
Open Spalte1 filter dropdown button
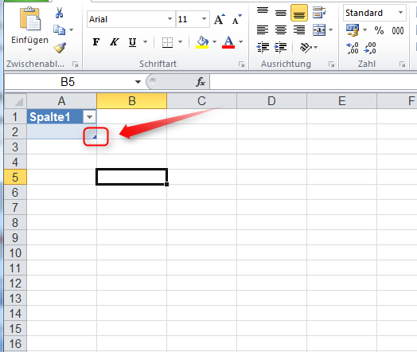coord(90,117)
